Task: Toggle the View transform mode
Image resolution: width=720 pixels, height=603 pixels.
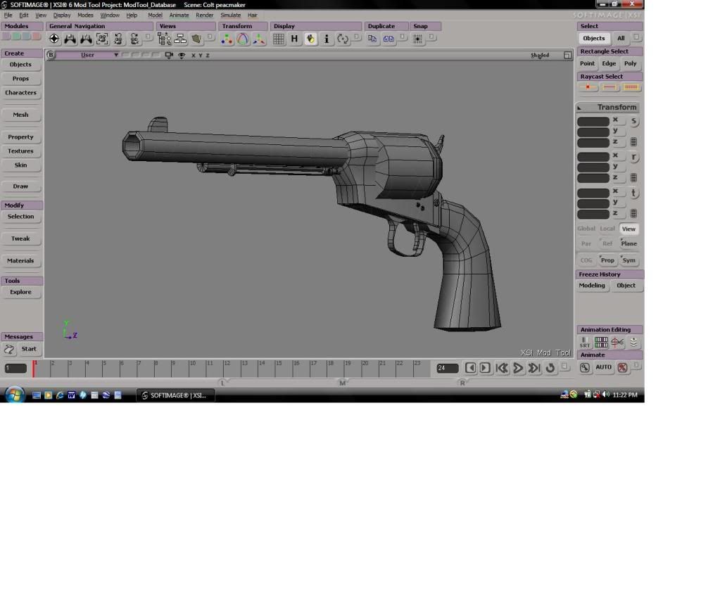Action: pyautogui.click(x=629, y=229)
